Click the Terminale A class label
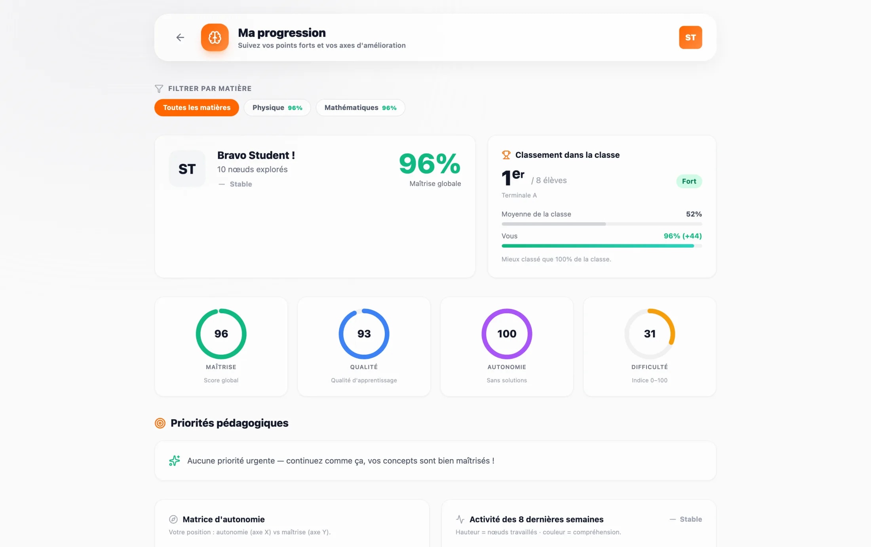The height and width of the screenshot is (547, 871). pyautogui.click(x=519, y=195)
